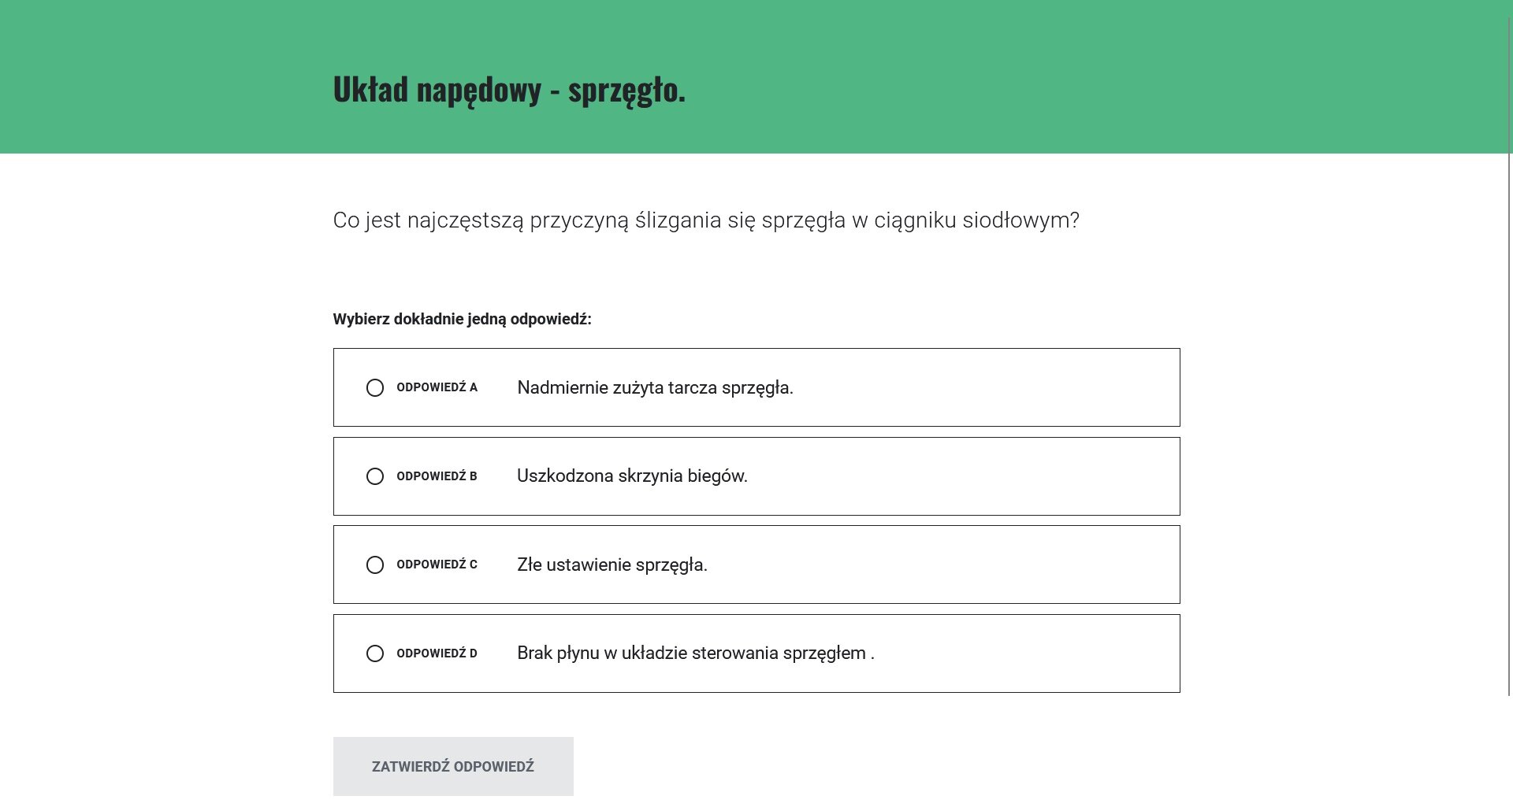Select radio button for Odpowiedź D
This screenshot has height=807, width=1513.
tap(374, 653)
